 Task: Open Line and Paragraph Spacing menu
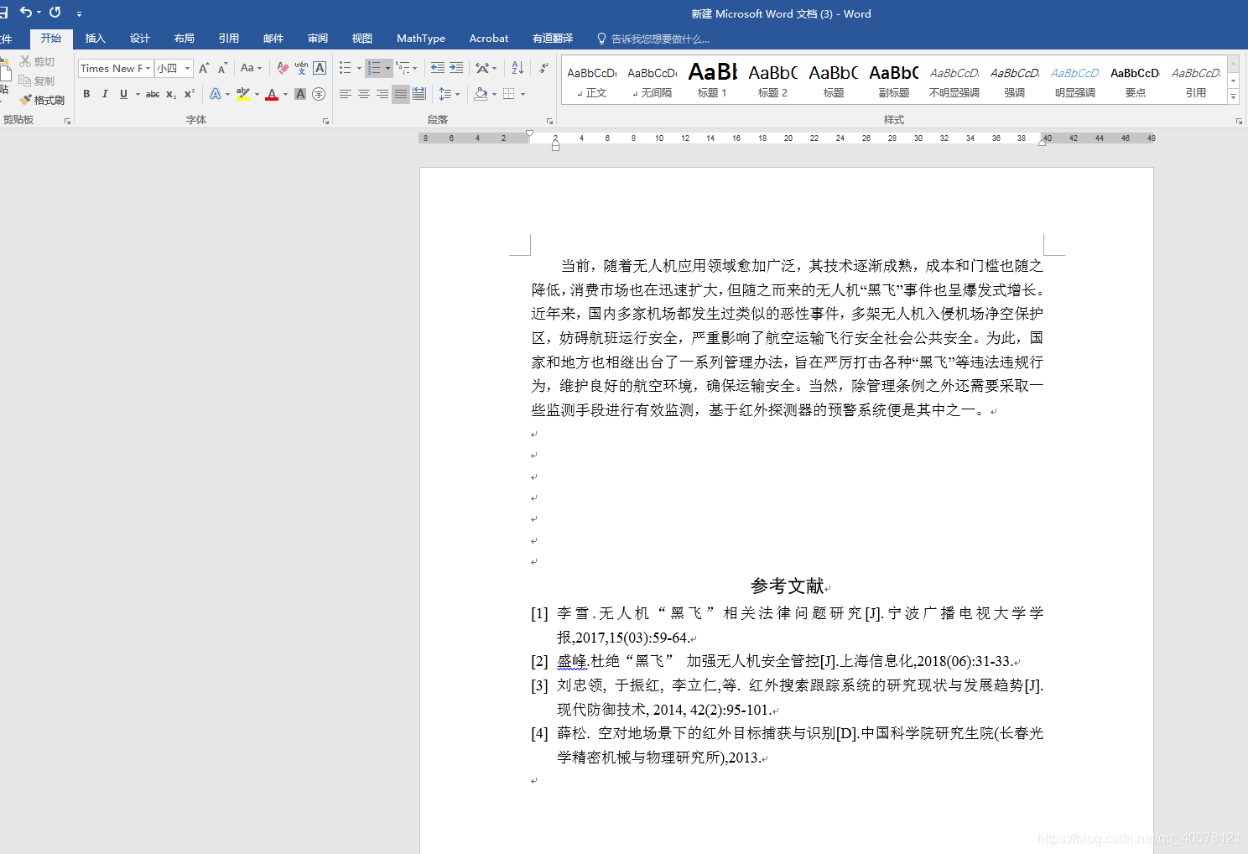(x=448, y=94)
